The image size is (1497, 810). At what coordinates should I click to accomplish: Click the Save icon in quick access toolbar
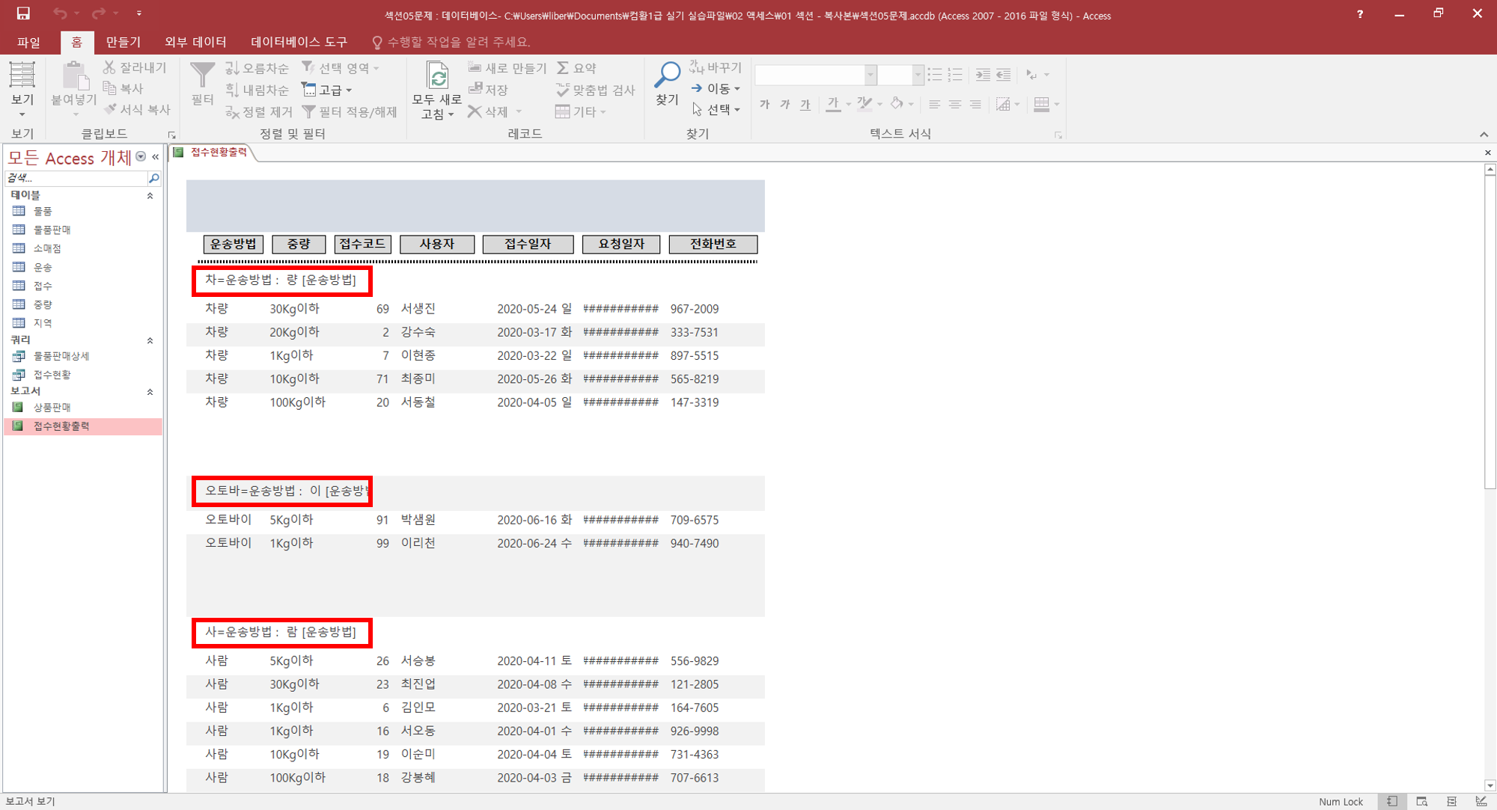(23, 13)
